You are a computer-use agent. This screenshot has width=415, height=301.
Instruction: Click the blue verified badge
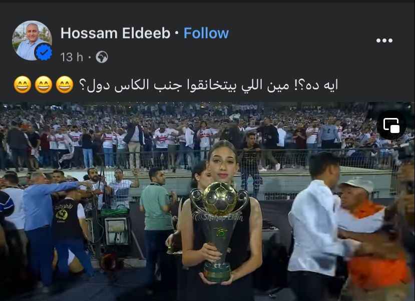44,52
